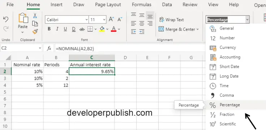The height and width of the screenshot is (130, 266).
Task: Select Currency from number format list
Action: tap(227, 47)
